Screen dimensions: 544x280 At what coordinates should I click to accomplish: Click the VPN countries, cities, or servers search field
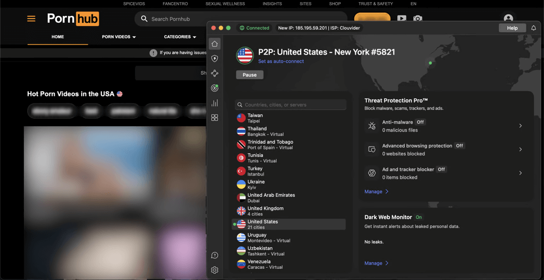(291, 104)
